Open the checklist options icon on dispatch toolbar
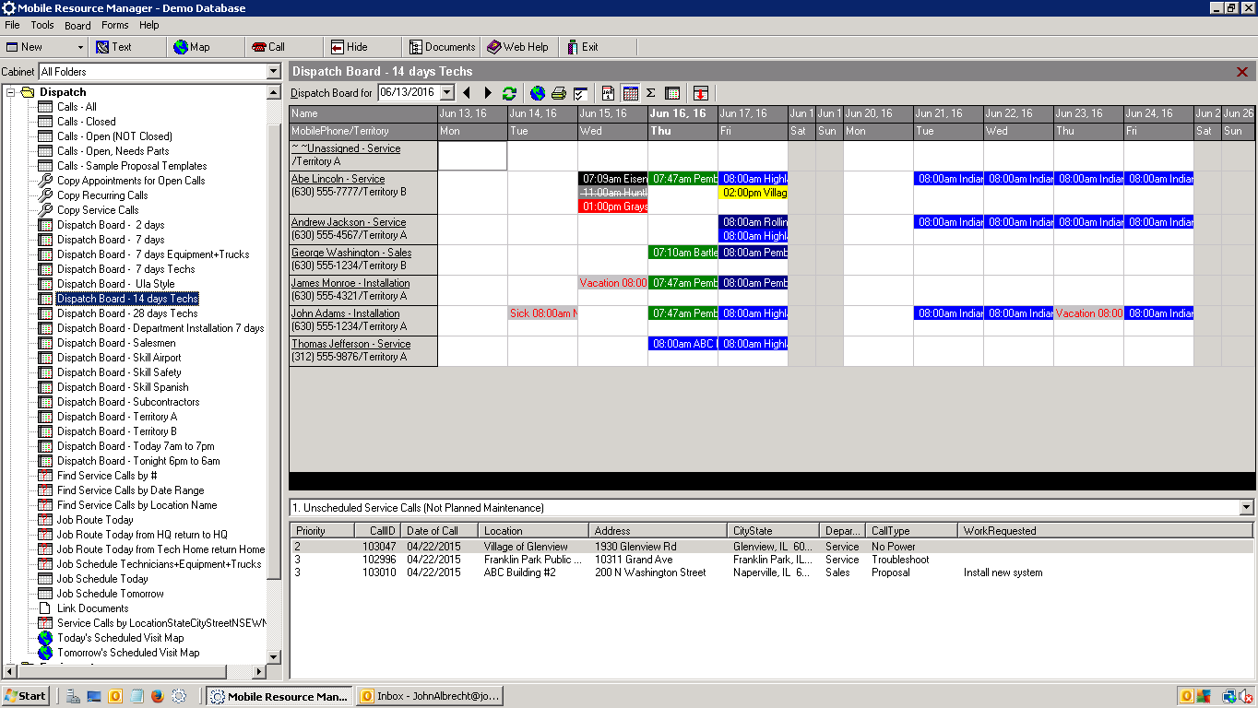This screenshot has height=708, width=1258. click(x=580, y=93)
